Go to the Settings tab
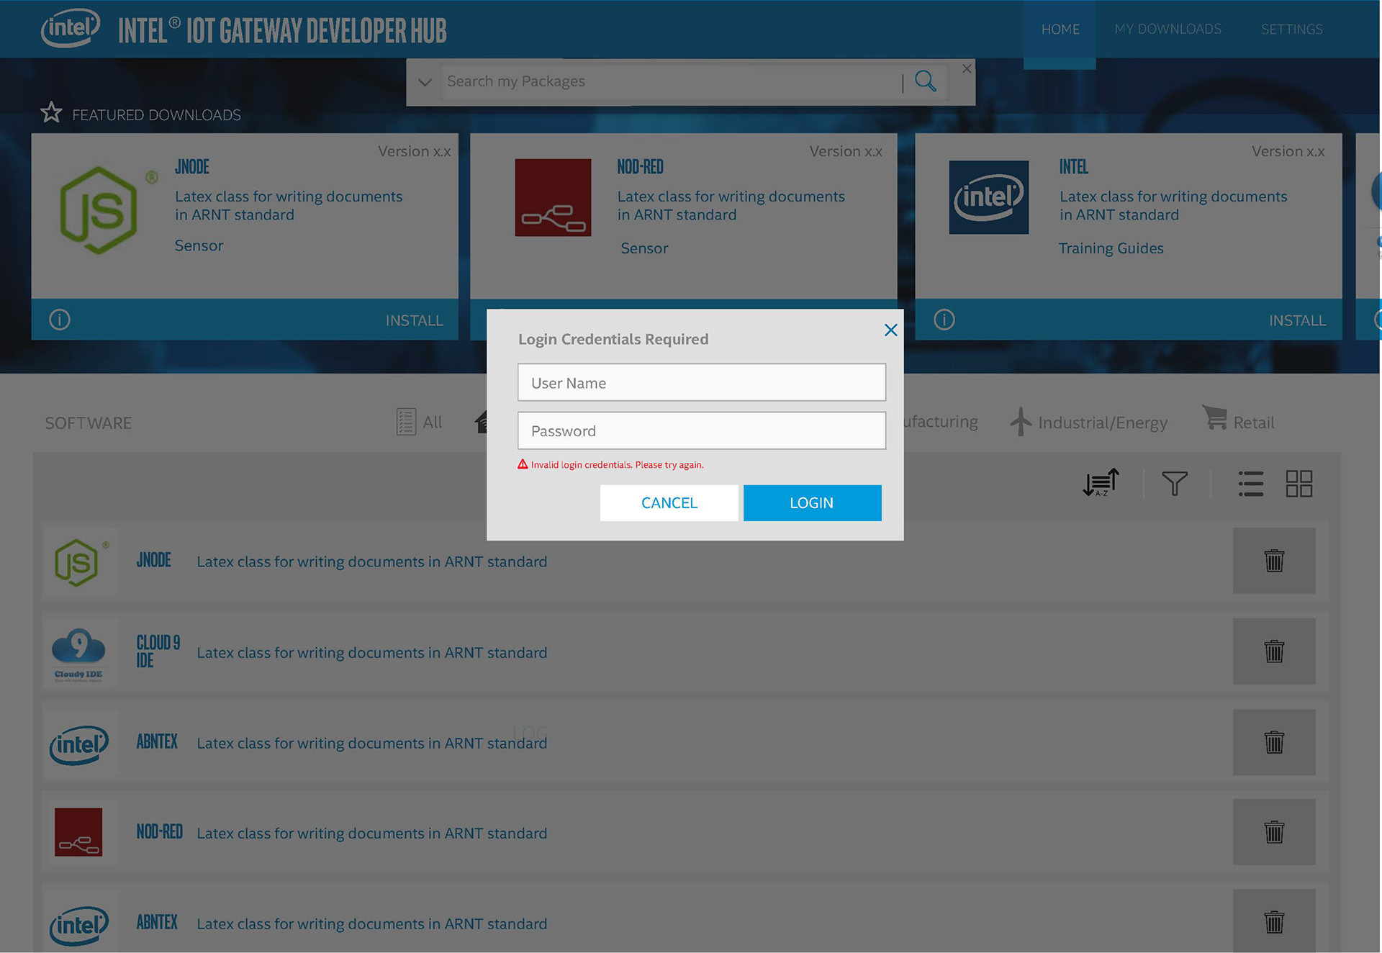 pyautogui.click(x=1291, y=29)
